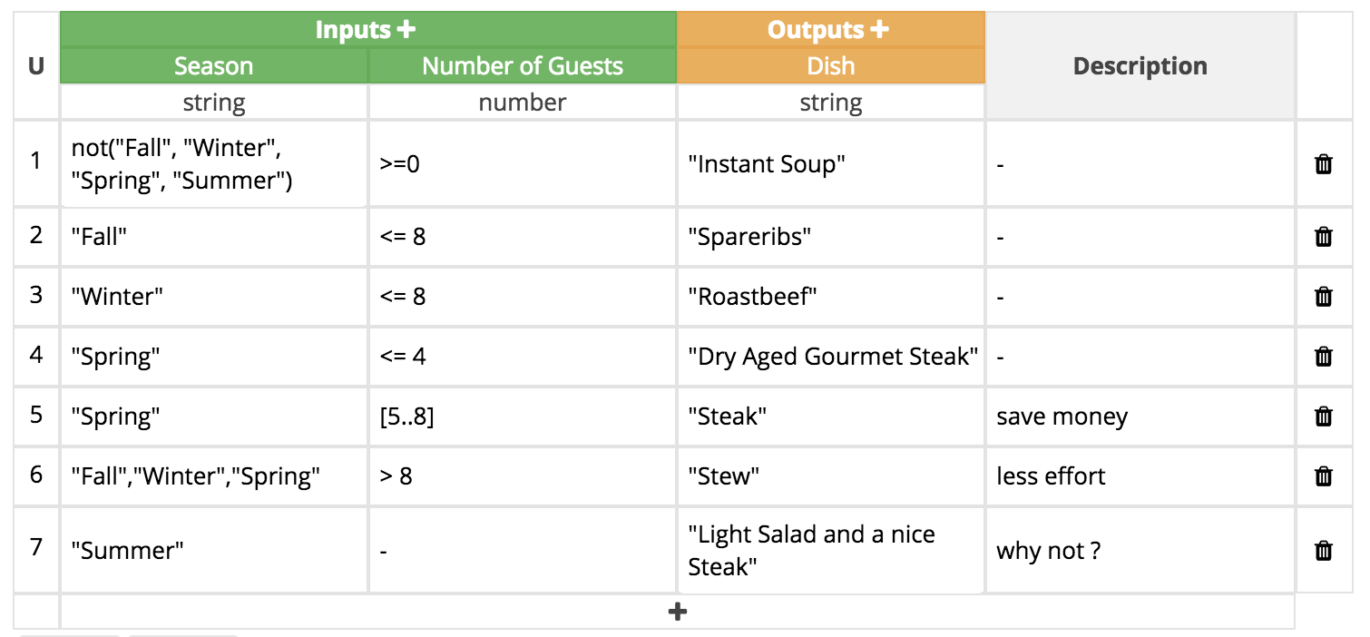
Task: Select the Season input column header
Action: (x=213, y=66)
